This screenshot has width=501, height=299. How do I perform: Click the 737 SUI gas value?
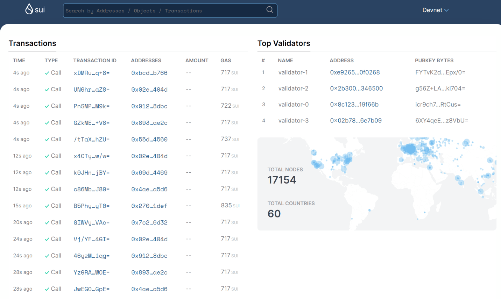click(230, 139)
